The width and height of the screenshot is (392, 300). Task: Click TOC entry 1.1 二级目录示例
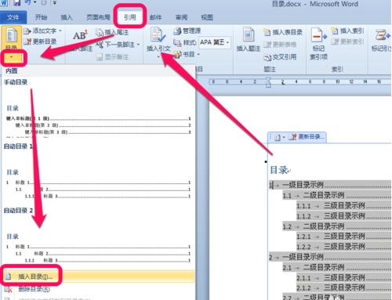[x=337, y=195]
